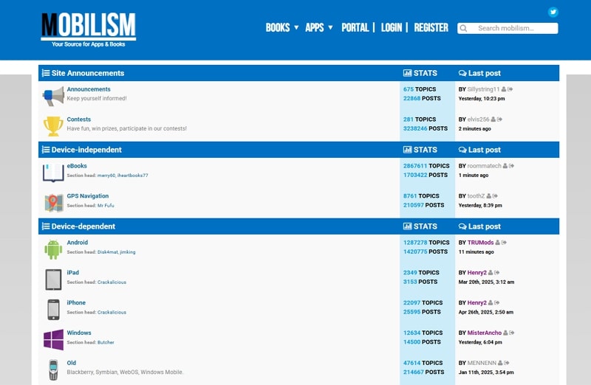Click the Announcements megaphone icon
The height and width of the screenshot is (385, 591).
53,96
